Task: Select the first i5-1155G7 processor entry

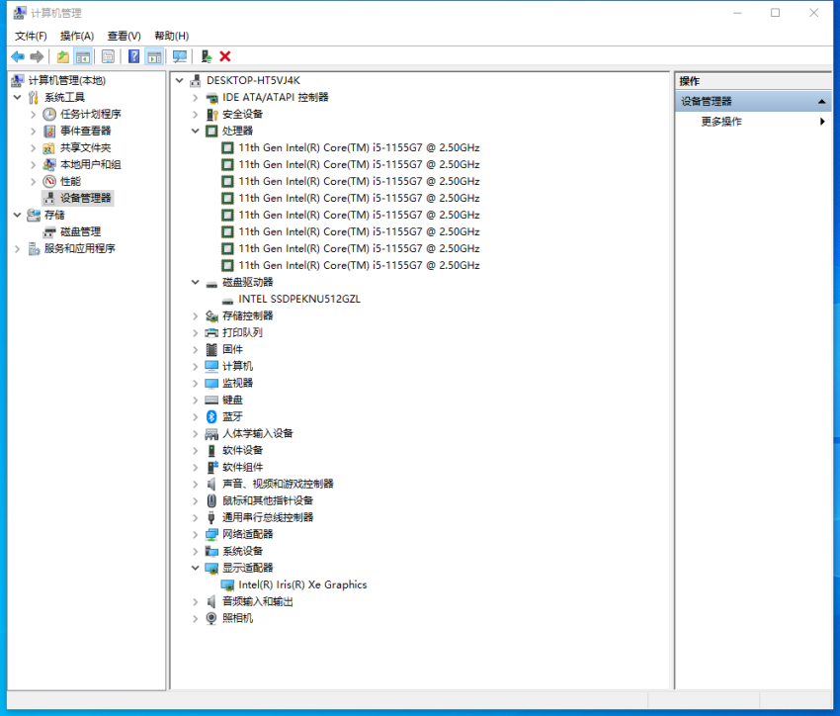Action: [359, 148]
